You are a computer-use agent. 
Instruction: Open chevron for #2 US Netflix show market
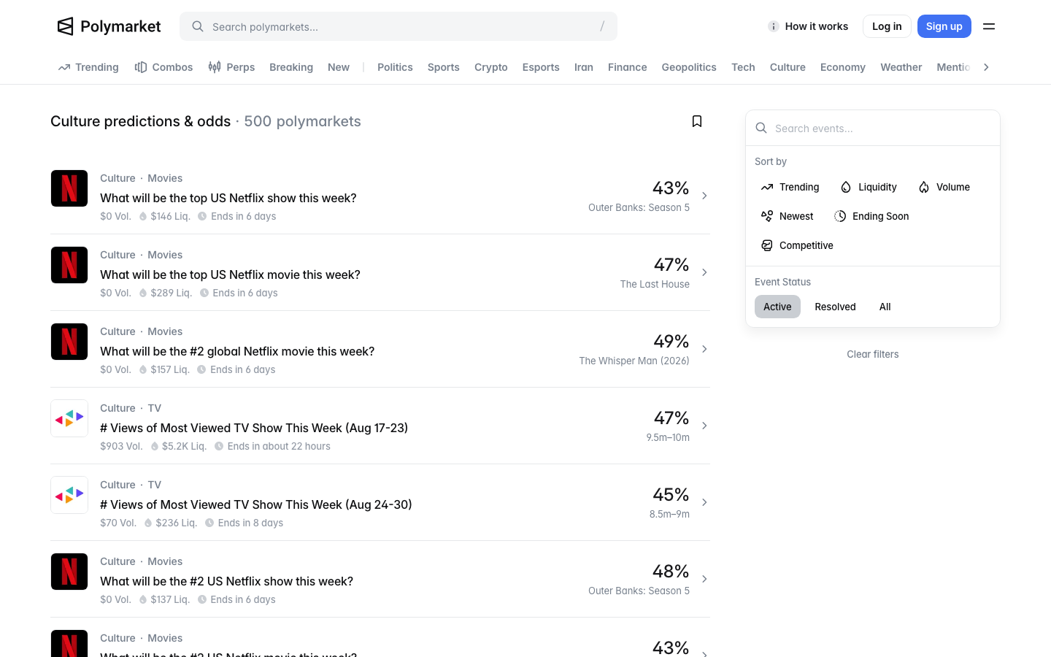pyautogui.click(x=704, y=579)
